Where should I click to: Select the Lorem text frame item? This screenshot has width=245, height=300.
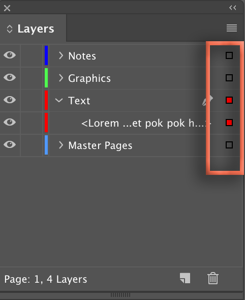tap(146, 123)
